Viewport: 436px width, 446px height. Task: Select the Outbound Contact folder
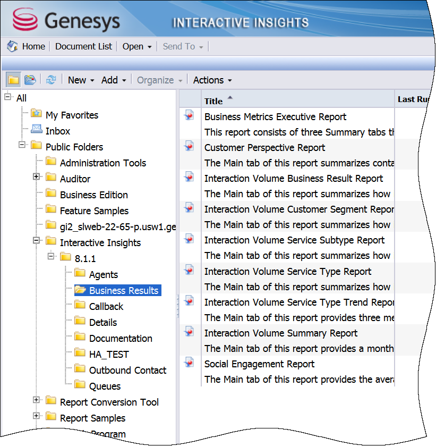click(127, 371)
